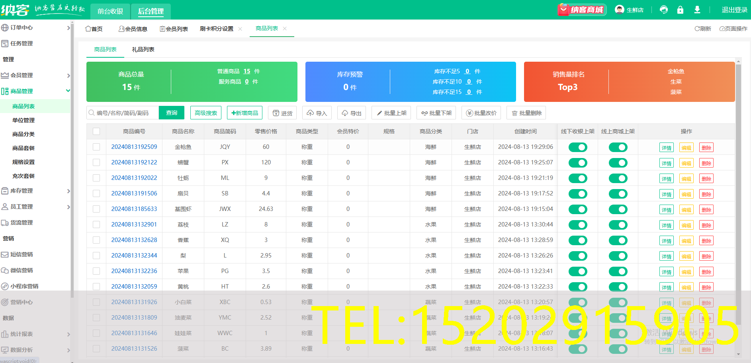Check the select-all checkbox in table header
The height and width of the screenshot is (363, 751).
tap(96, 131)
